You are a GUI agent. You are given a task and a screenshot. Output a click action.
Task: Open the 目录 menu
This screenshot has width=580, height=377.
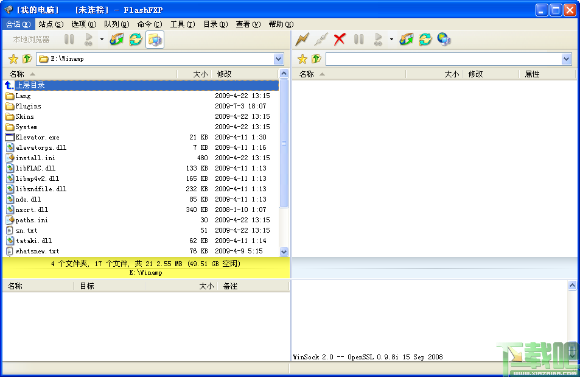tap(215, 24)
